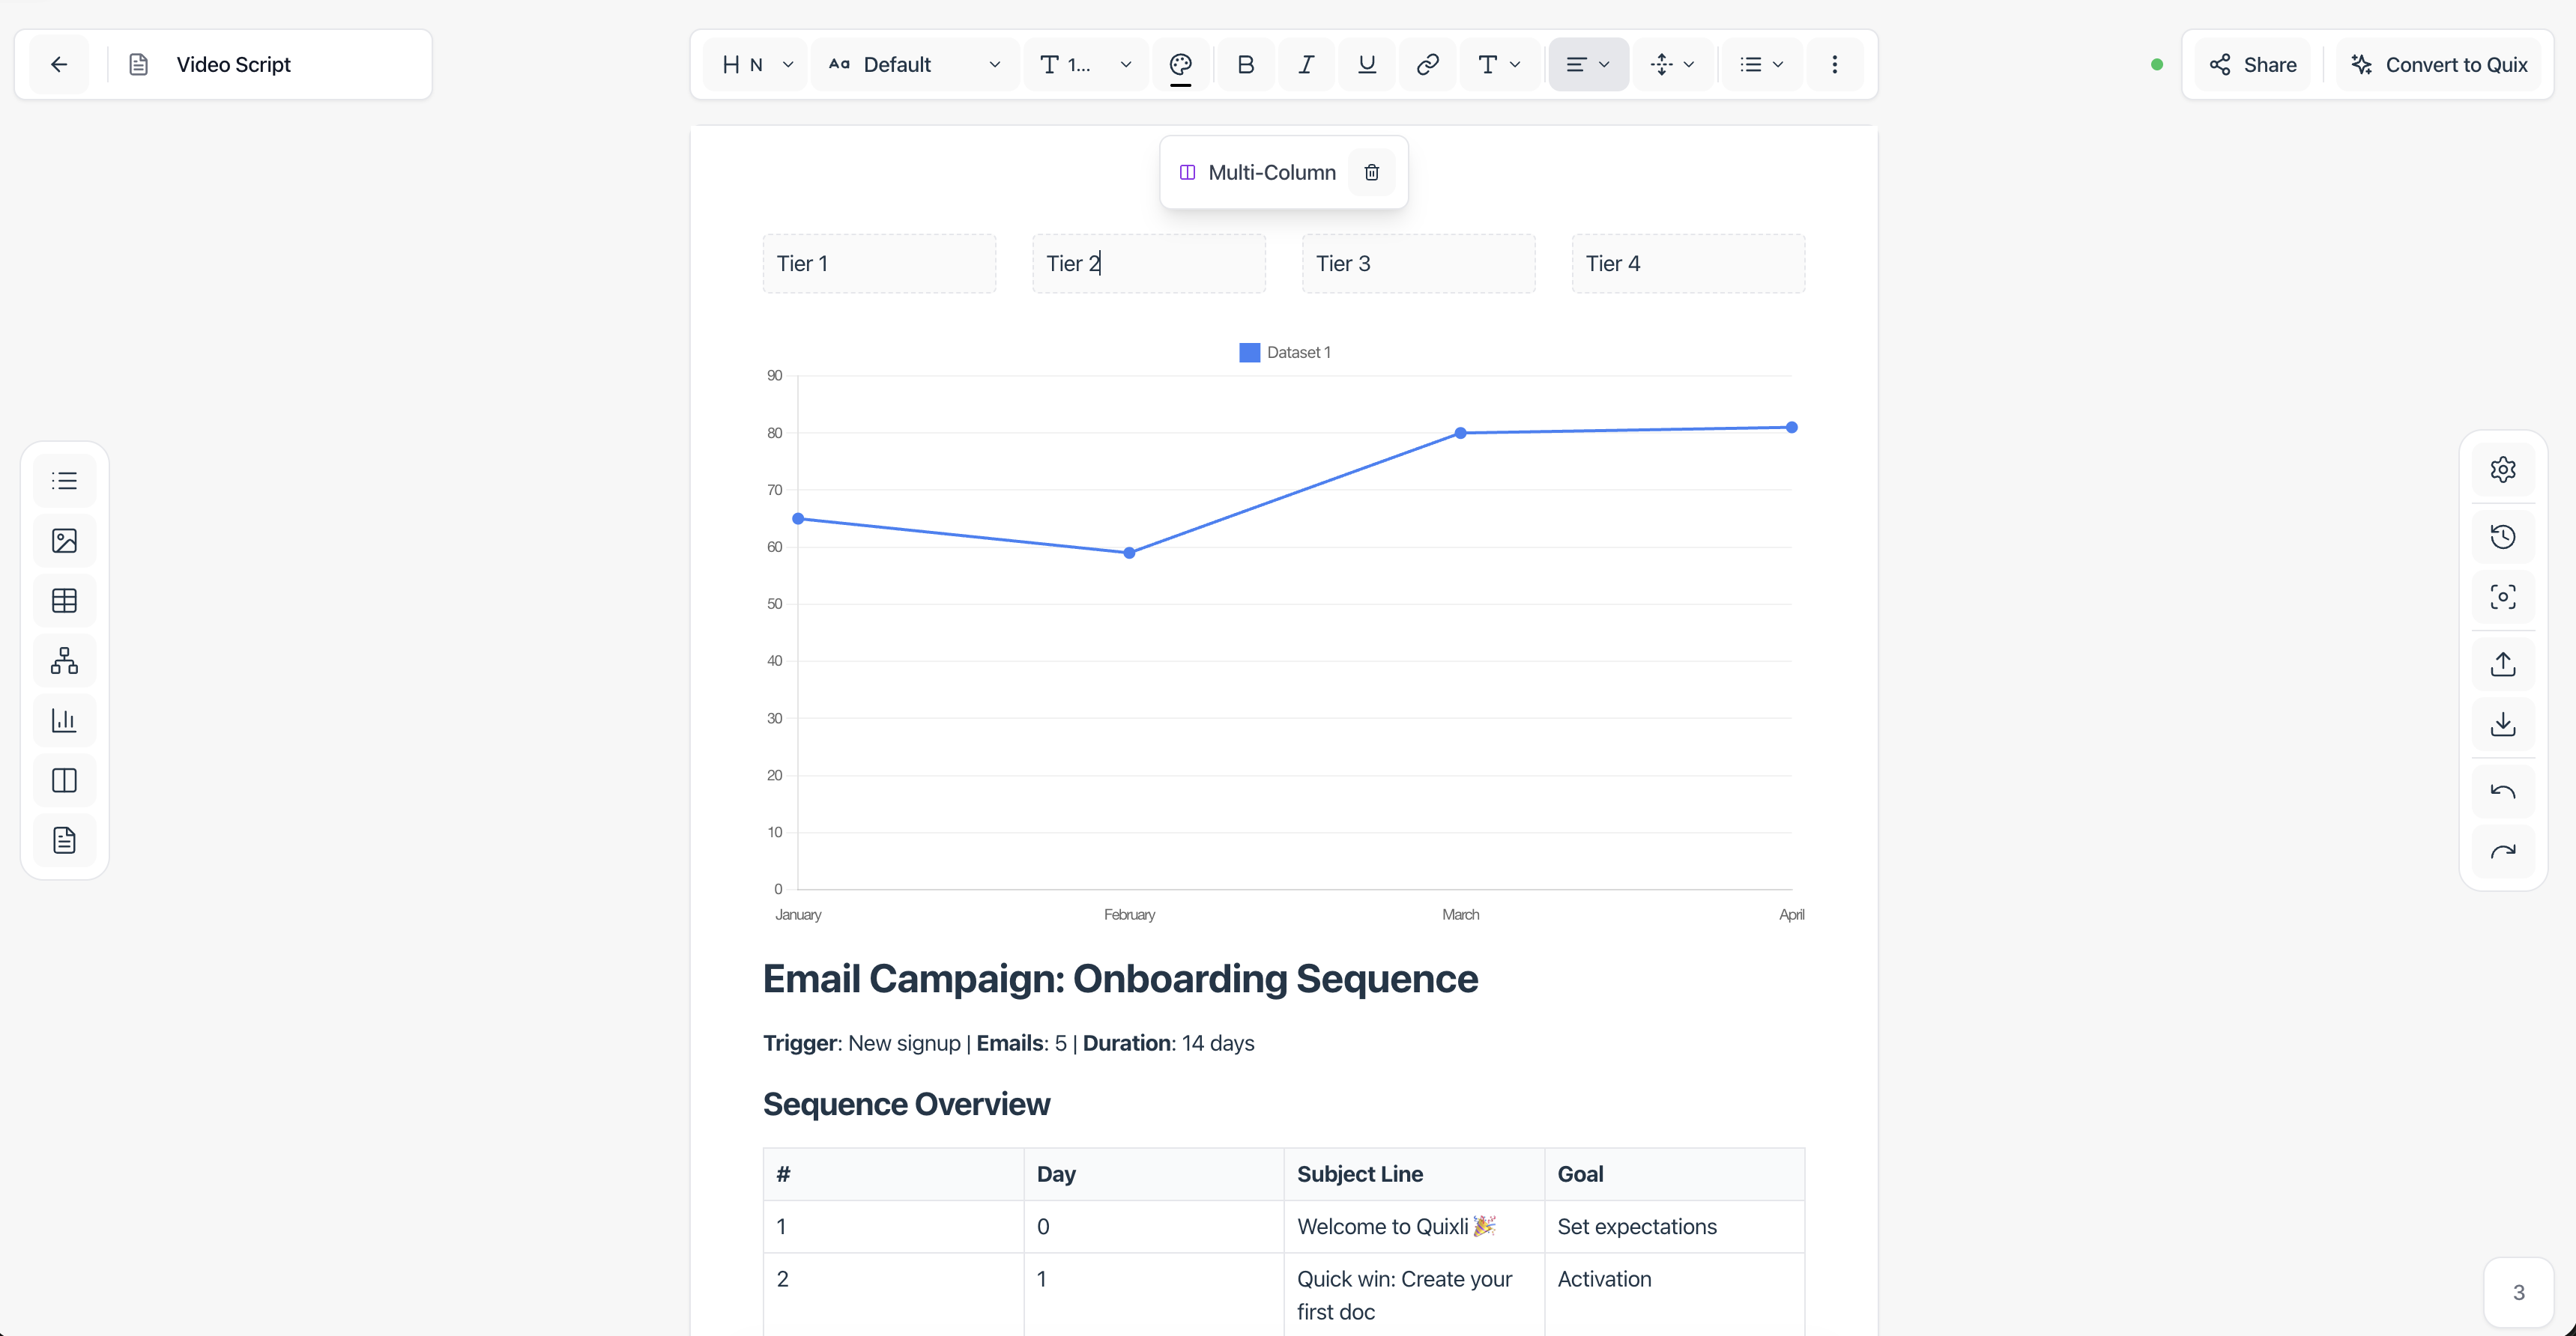
Task: Open the more options menu
Action: click(1834, 64)
